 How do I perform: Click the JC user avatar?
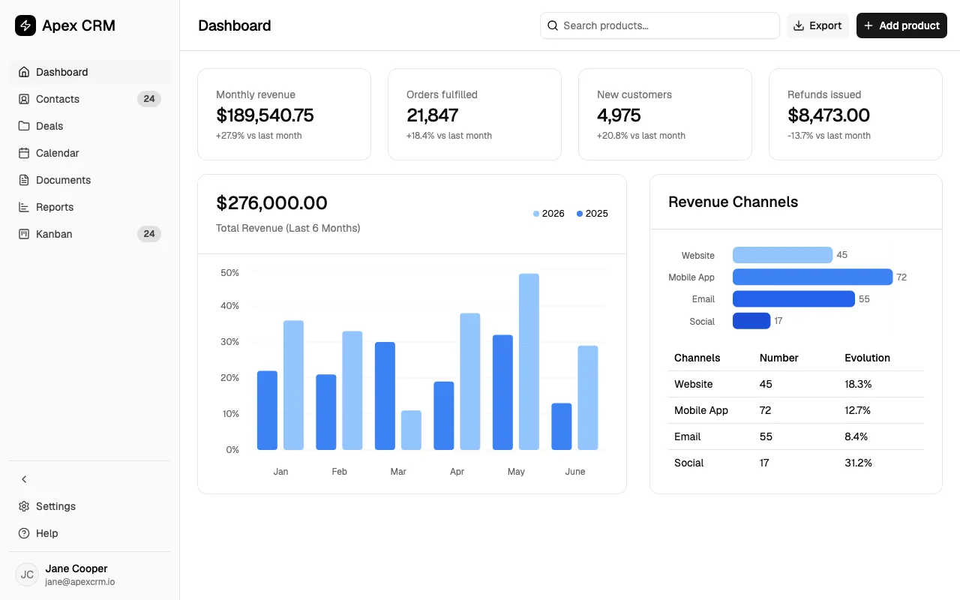click(27, 574)
